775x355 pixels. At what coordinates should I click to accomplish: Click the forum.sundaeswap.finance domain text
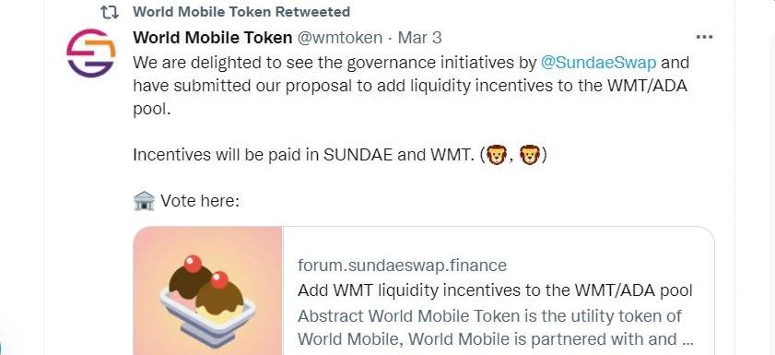tap(402, 266)
